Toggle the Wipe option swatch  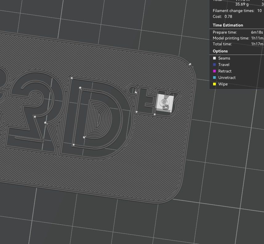click(x=214, y=84)
